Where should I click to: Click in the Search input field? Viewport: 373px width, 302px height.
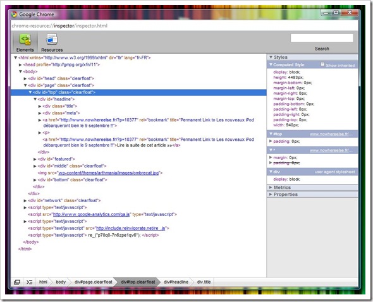[322, 38]
